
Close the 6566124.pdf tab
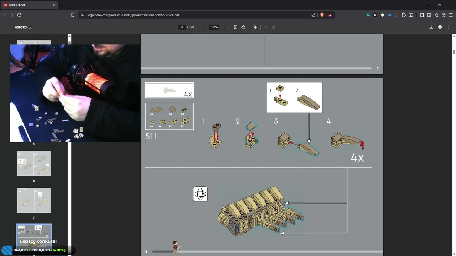55,5
